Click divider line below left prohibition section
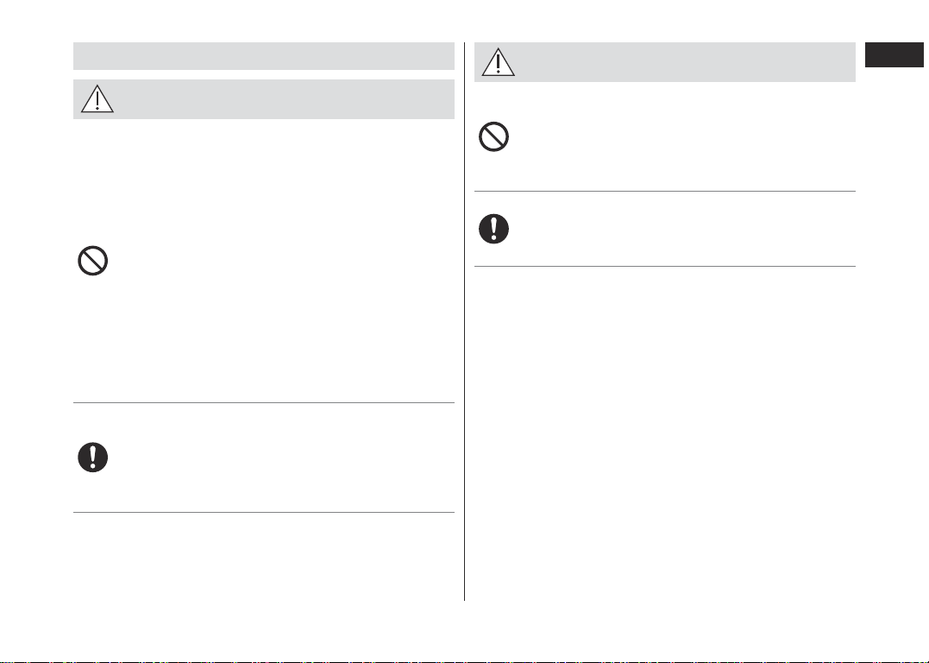 pos(264,402)
